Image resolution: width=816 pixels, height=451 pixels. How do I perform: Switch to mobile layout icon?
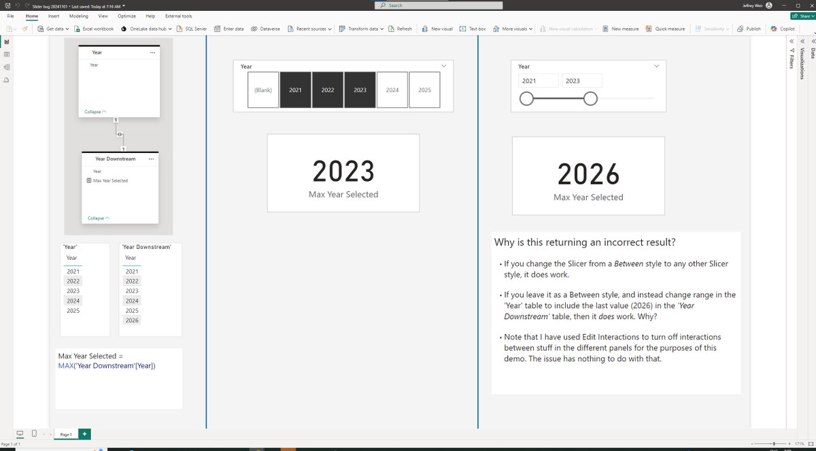tap(34, 433)
